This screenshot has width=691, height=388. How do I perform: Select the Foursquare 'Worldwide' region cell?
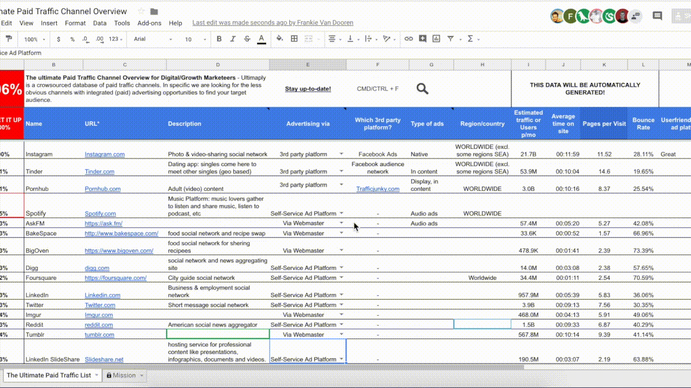[x=483, y=278]
